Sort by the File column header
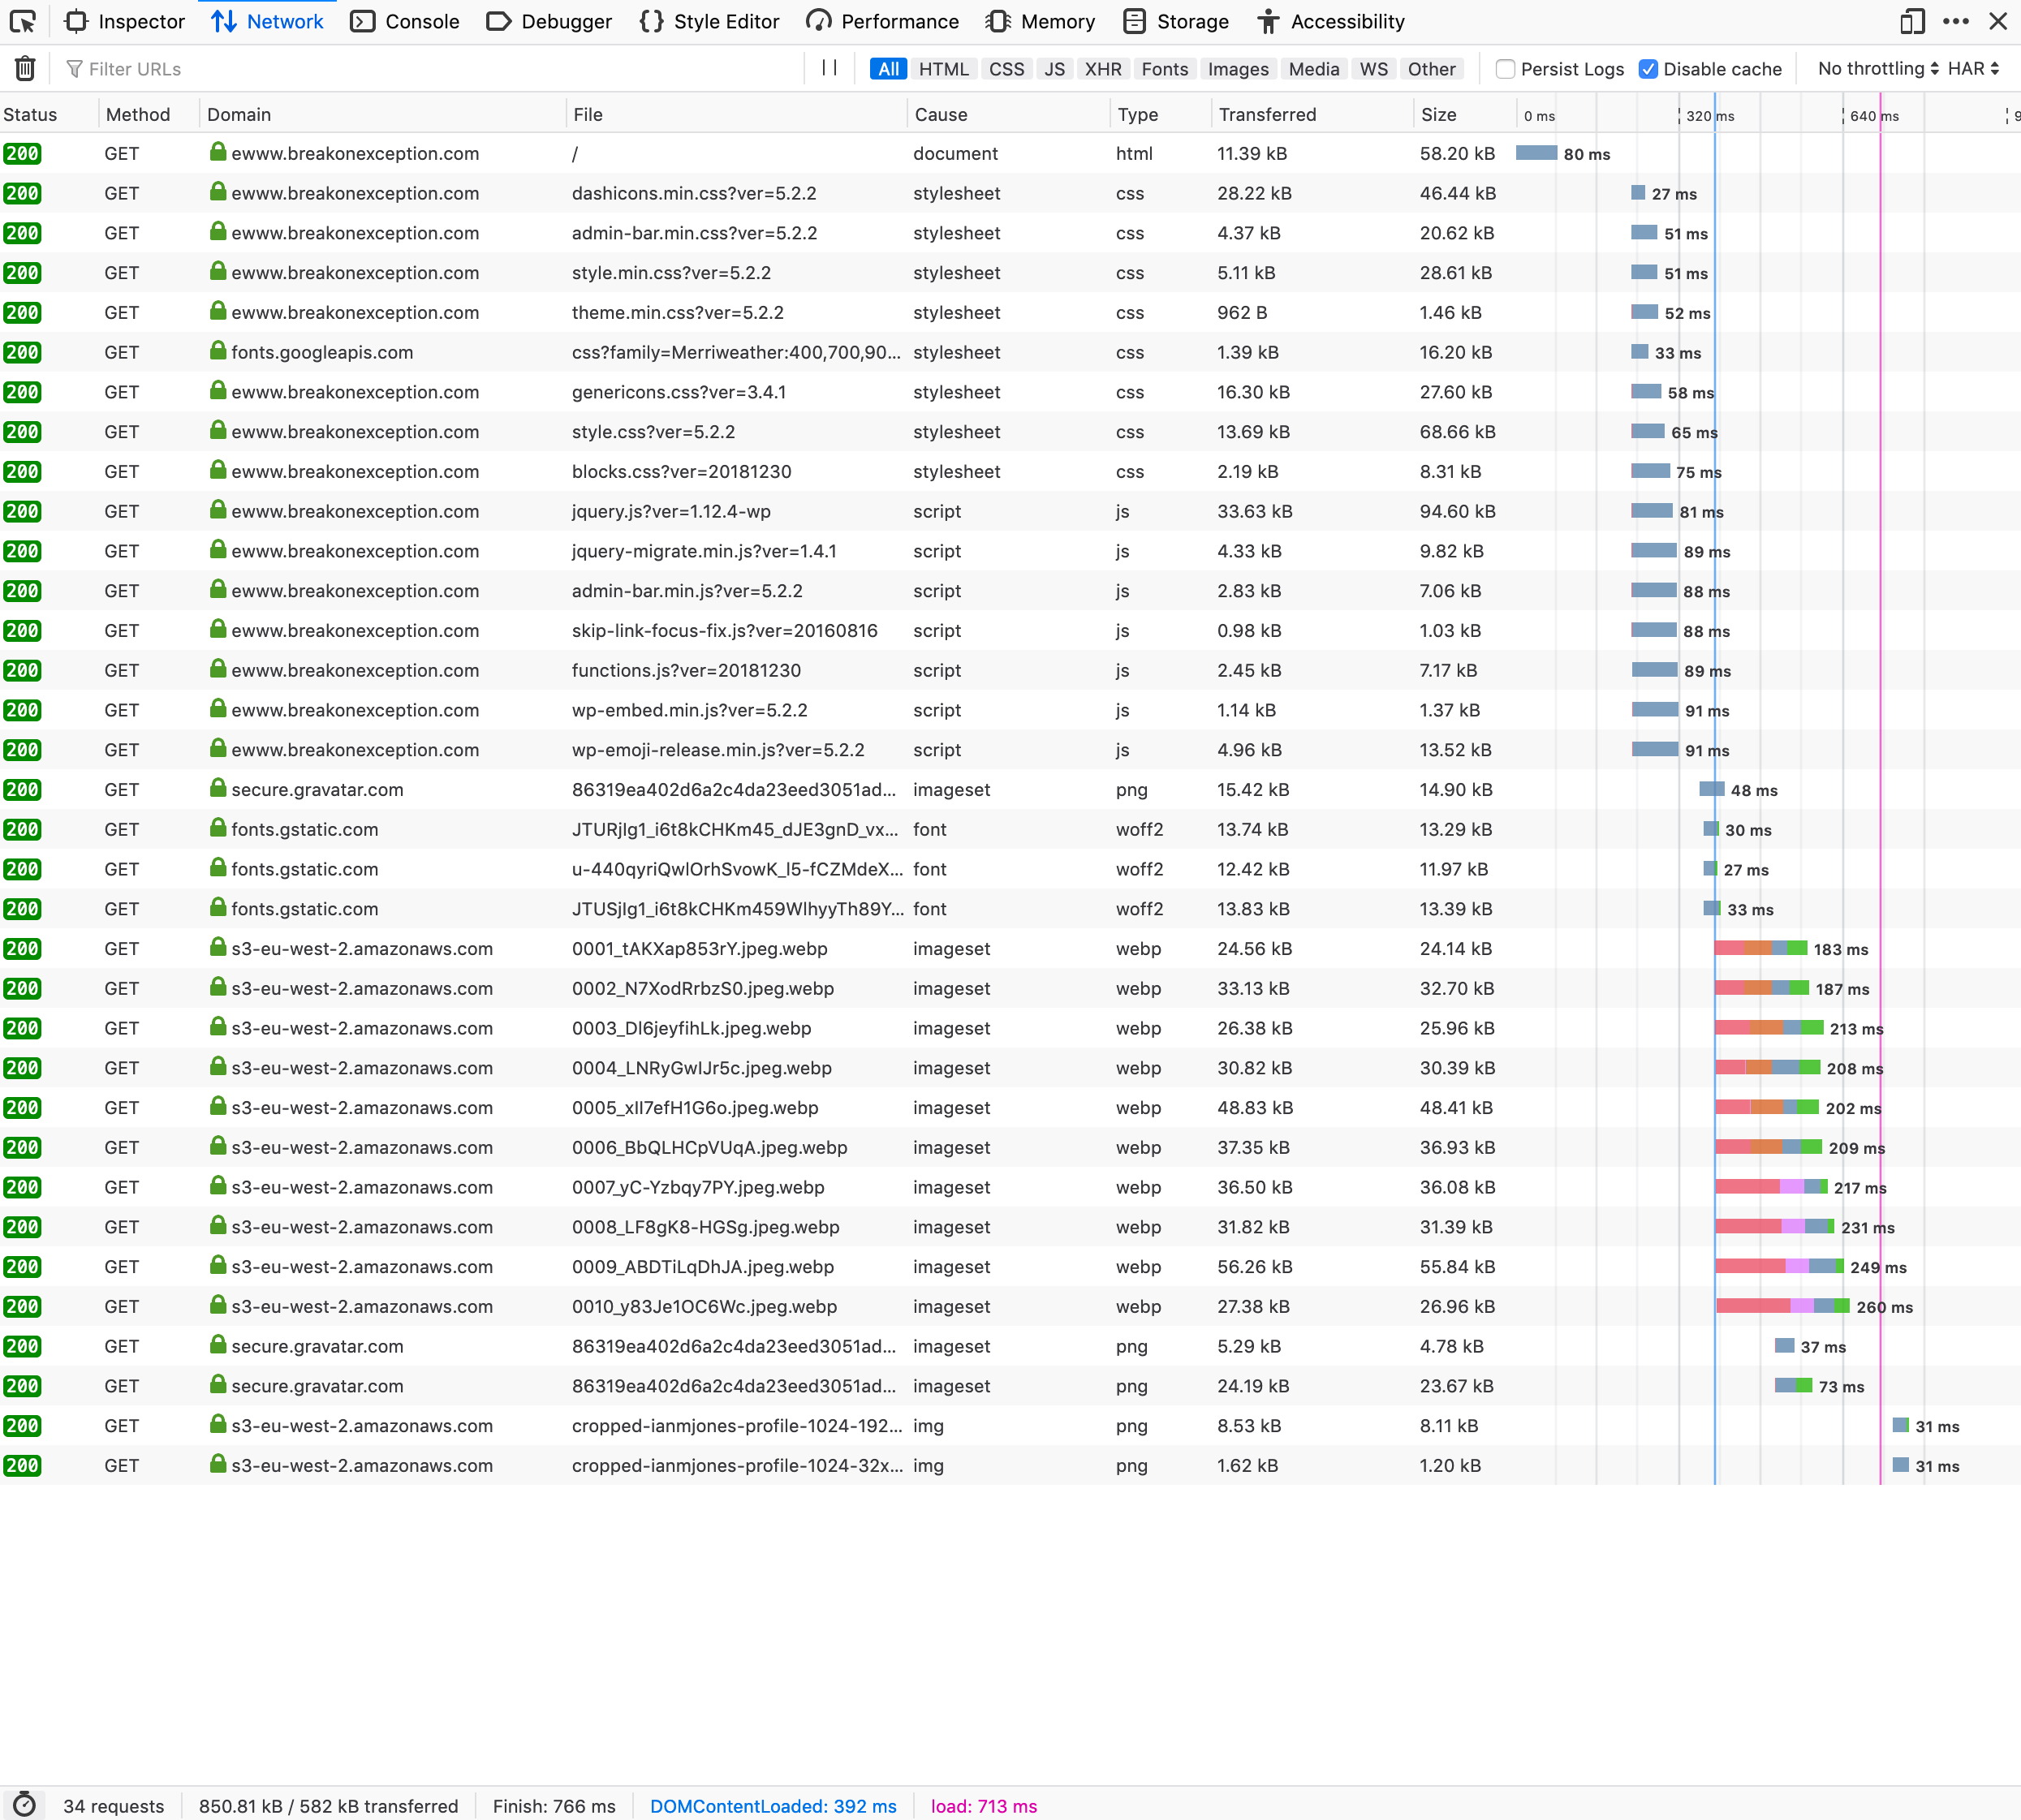This screenshot has height=1820, width=2021. tap(736, 114)
